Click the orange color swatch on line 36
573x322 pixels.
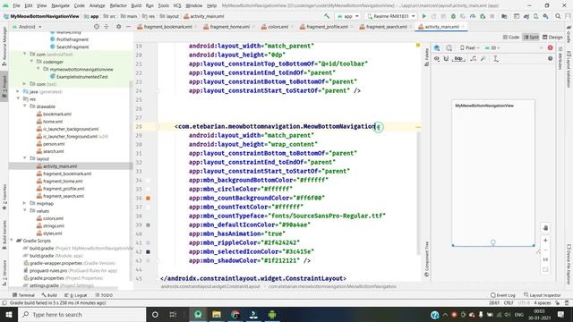click(x=148, y=198)
